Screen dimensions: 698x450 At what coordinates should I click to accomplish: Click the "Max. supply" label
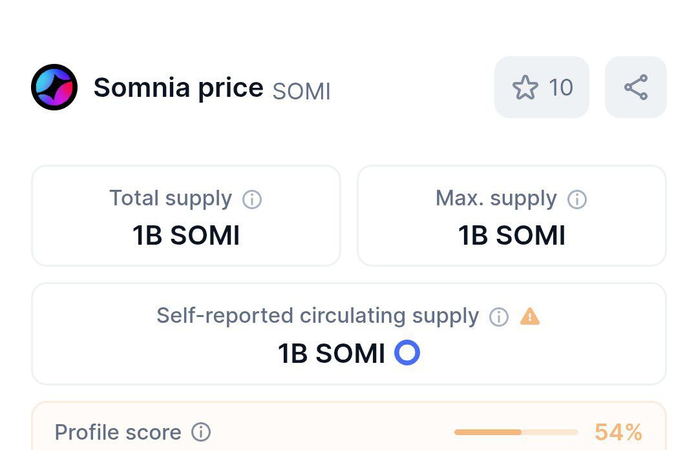(496, 198)
